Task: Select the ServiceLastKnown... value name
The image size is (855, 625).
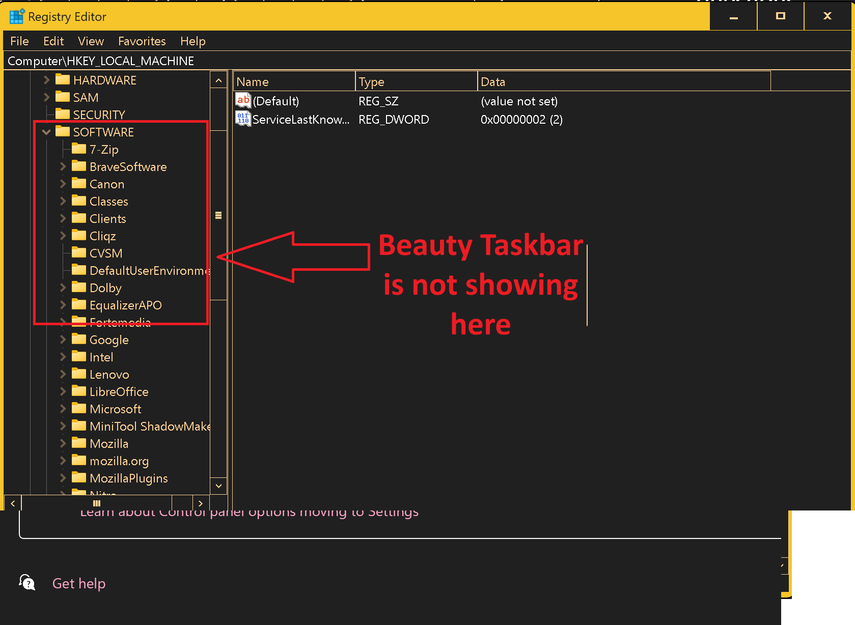Action: [301, 119]
